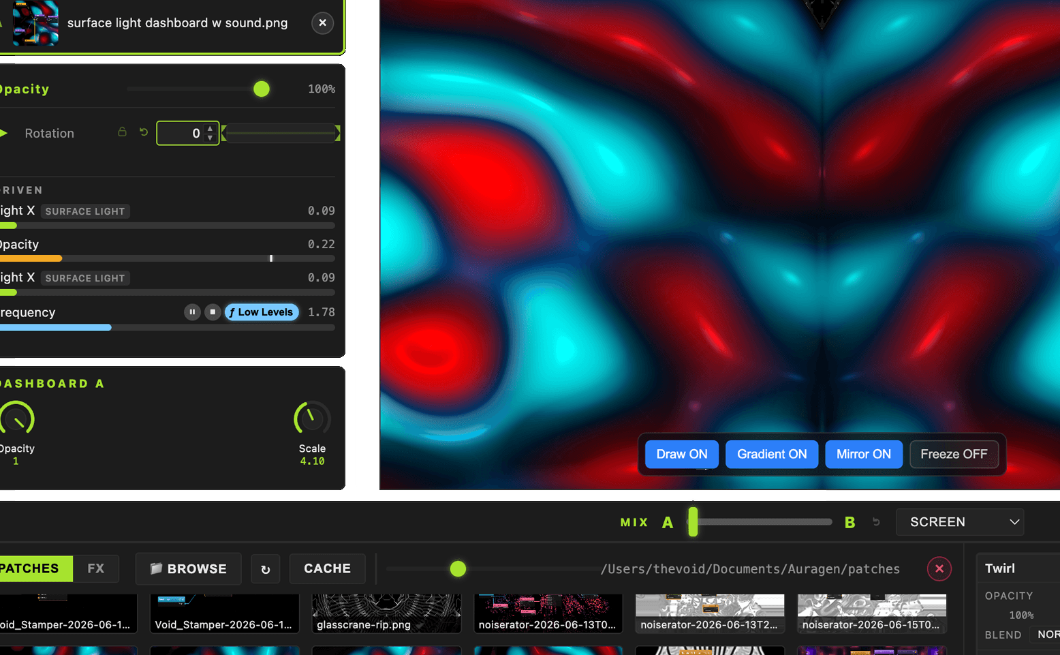Refresh the patches list

266,569
